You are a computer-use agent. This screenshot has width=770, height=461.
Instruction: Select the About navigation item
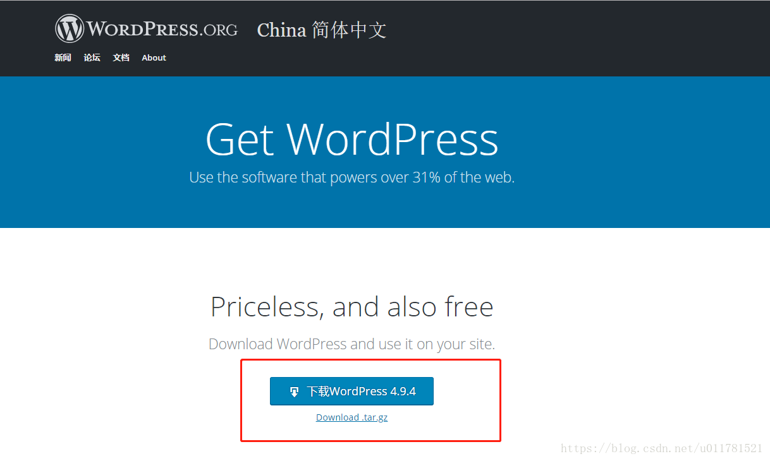tap(154, 57)
